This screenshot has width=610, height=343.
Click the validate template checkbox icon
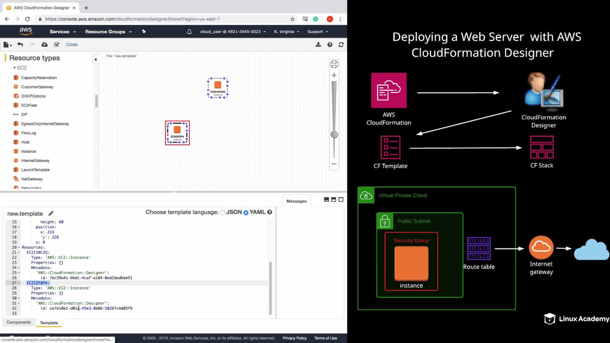(x=57, y=44)
